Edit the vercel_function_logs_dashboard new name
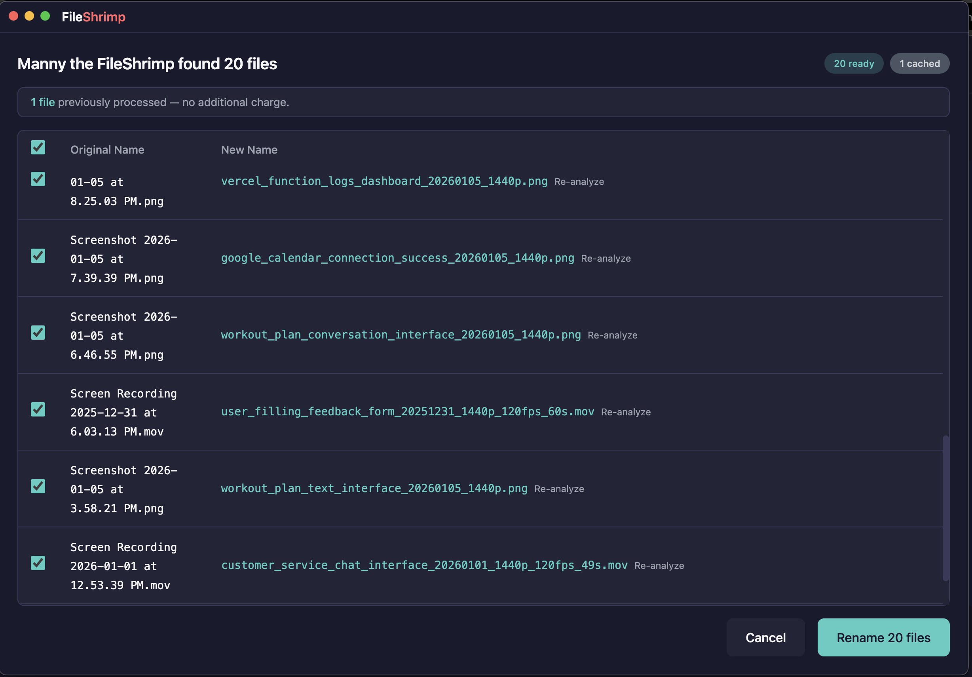This screenshot has width=972, height=677. click(383, 182)
